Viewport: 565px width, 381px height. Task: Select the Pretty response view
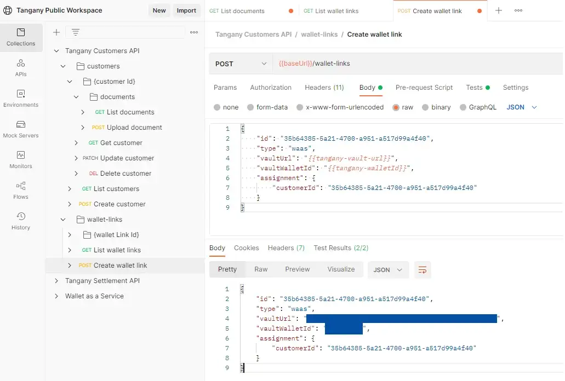click(227, 269)
